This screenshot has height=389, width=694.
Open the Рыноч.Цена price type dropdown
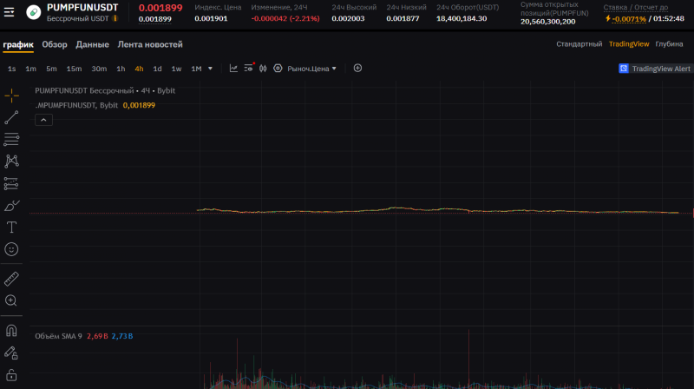(311, 69)
